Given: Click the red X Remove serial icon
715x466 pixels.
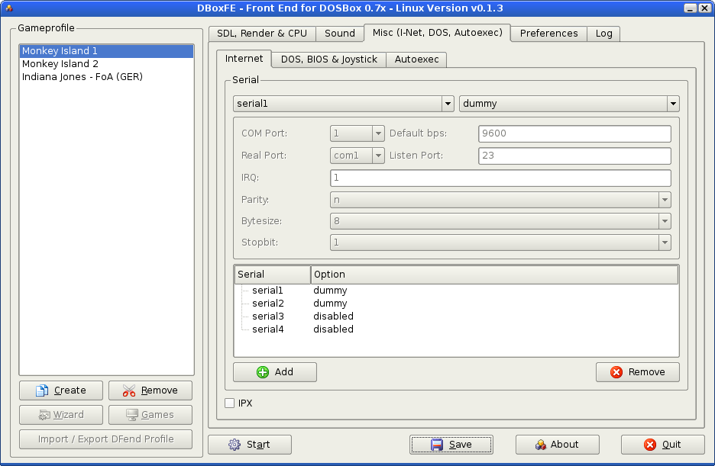Looking at the screenshot, I should (616, 372).
